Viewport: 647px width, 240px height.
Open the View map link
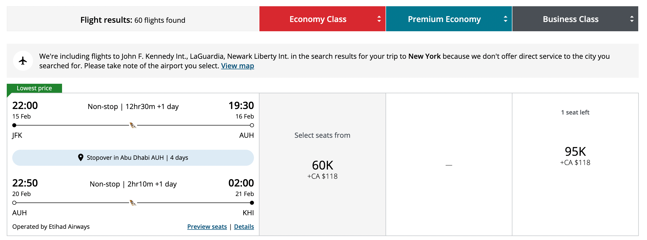point(237,66)
